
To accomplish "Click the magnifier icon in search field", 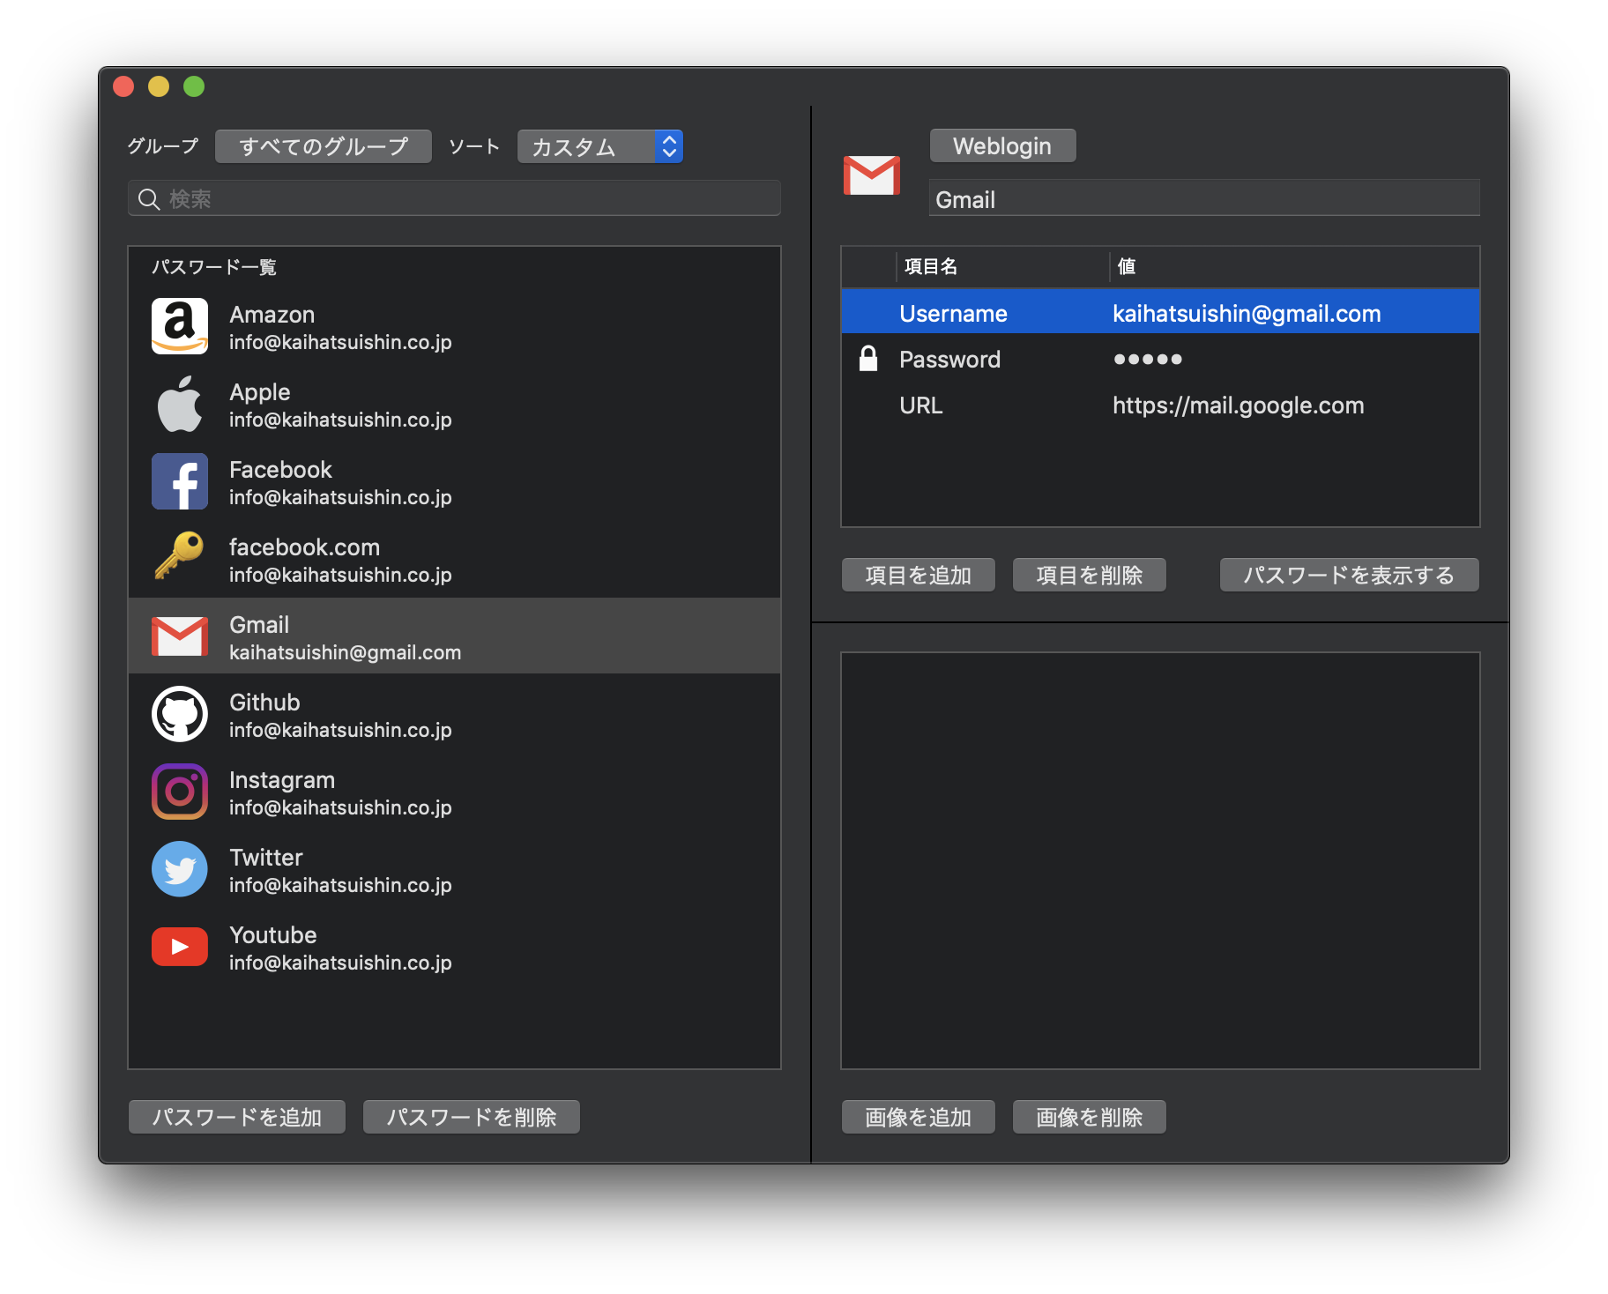I will [150, 199].
